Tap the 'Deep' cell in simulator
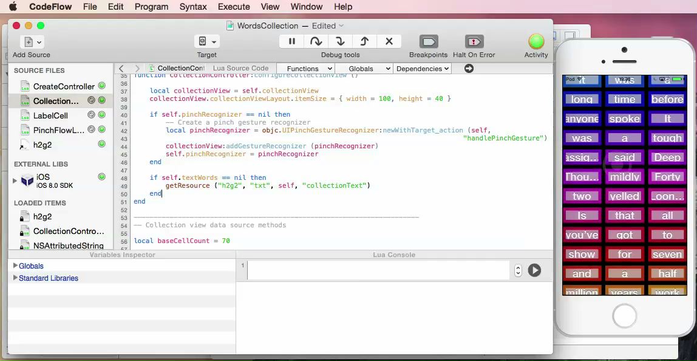Screen dimensions: 697x361 tap(667, 157)
